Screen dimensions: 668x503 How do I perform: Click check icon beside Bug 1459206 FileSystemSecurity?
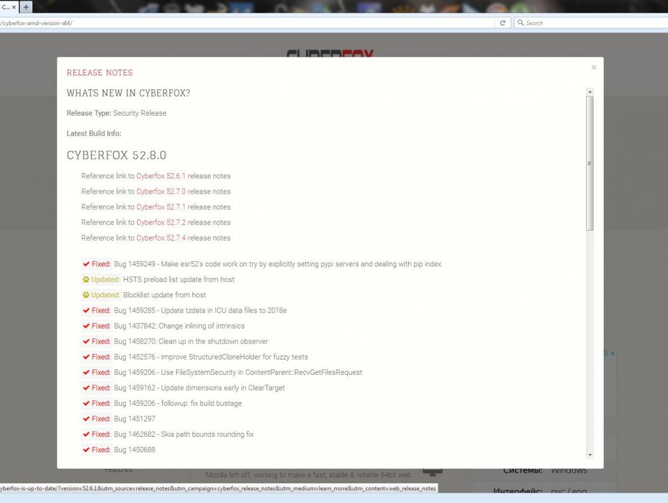pos(86,372)
